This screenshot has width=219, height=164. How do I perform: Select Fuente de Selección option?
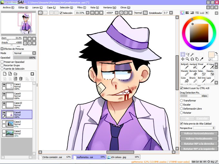pos(2,69)
